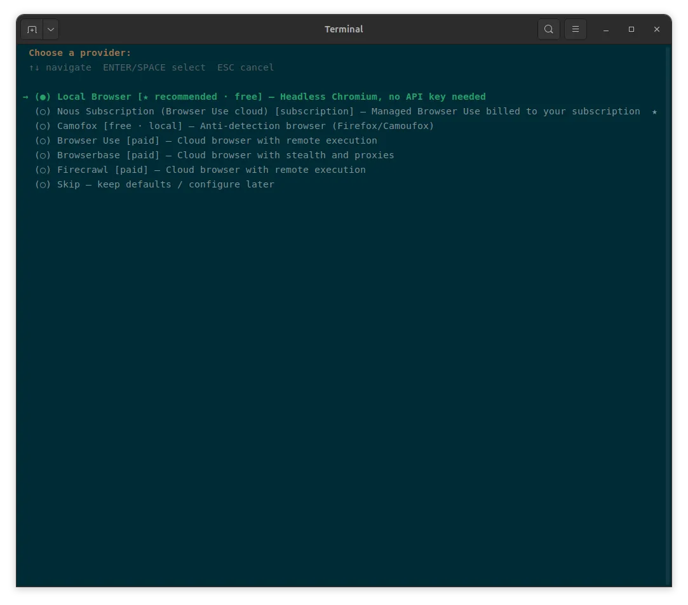Select Firecrawl radio option

pyautogui.click(x=43, y=170)
